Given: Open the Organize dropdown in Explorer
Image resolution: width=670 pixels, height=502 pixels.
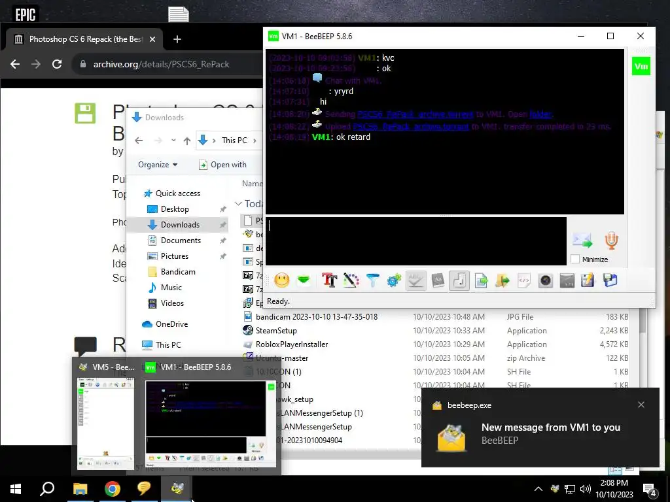Looking at the screenshot, I should coord(158,165).
